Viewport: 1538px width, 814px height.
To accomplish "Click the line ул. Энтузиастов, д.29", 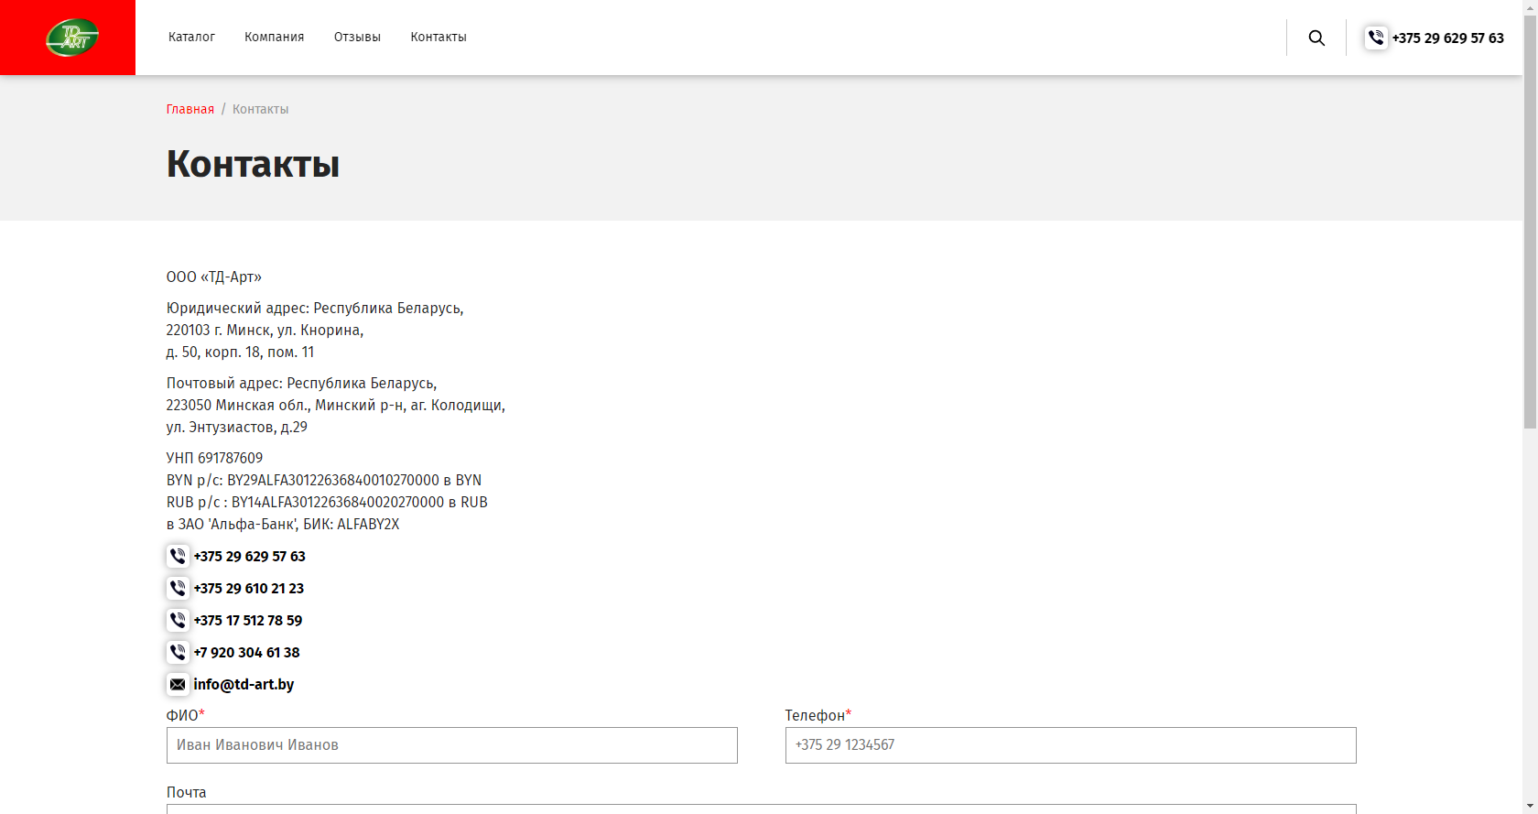I will pos(237,427).
